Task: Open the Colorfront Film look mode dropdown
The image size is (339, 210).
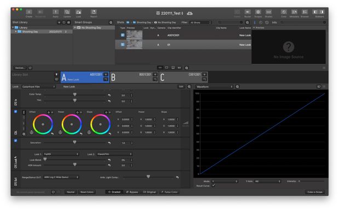Action: point(39,86)
